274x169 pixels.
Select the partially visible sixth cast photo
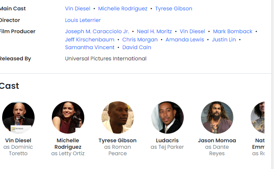258,117
